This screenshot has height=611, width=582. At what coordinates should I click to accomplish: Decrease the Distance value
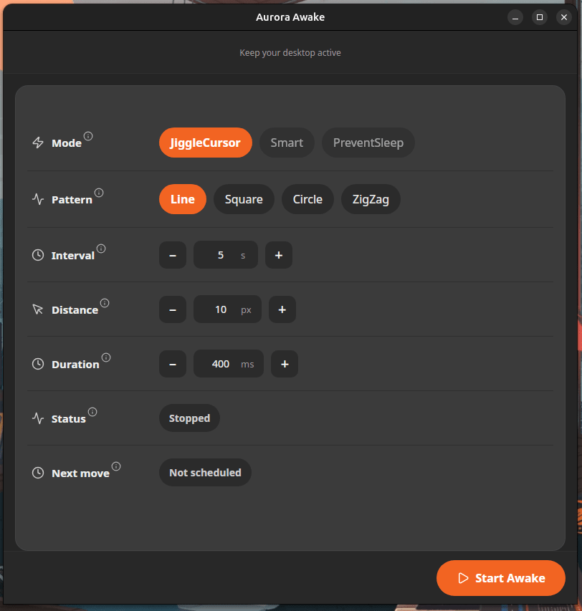(173, 309)
